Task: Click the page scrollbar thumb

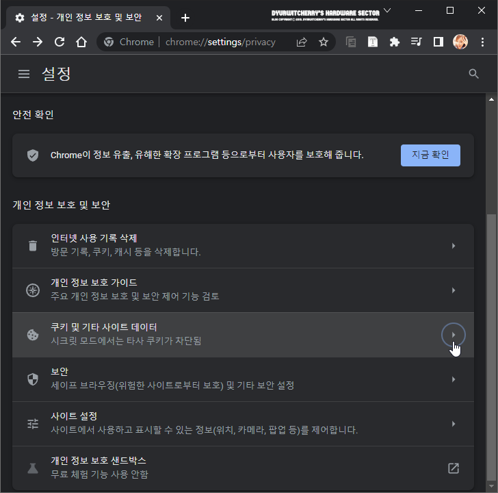Action: 491,348
